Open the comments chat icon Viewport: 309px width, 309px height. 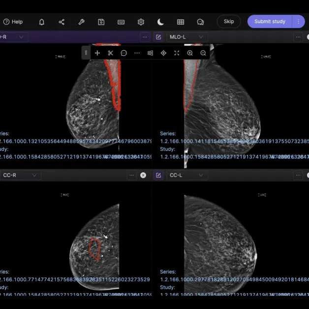200,22
